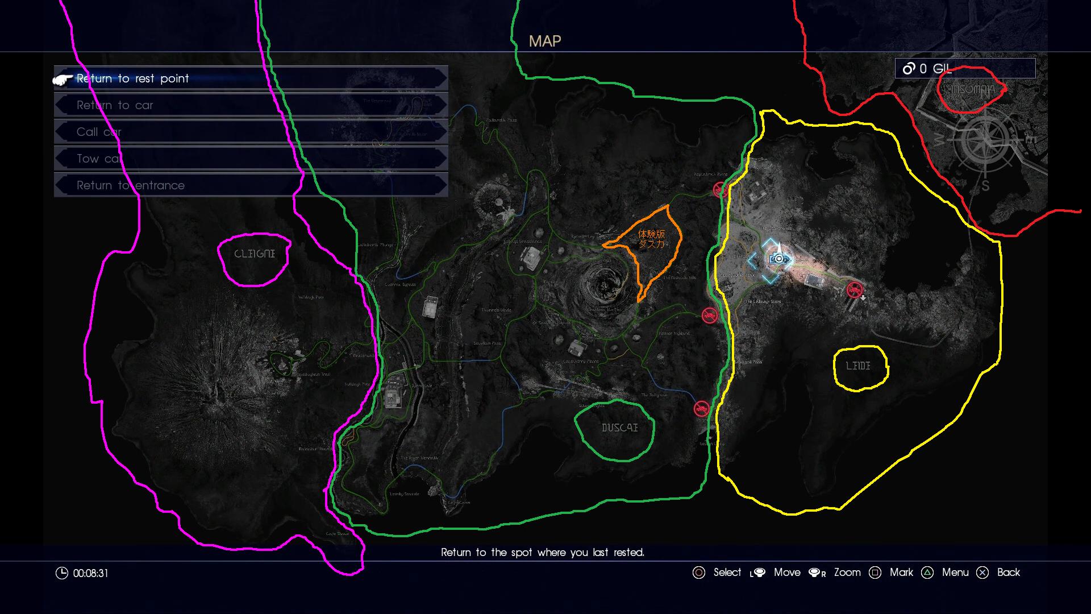Screen dimensions: 1091x614
Task: Click the clock play-time icon
Action: click(62, 573)
